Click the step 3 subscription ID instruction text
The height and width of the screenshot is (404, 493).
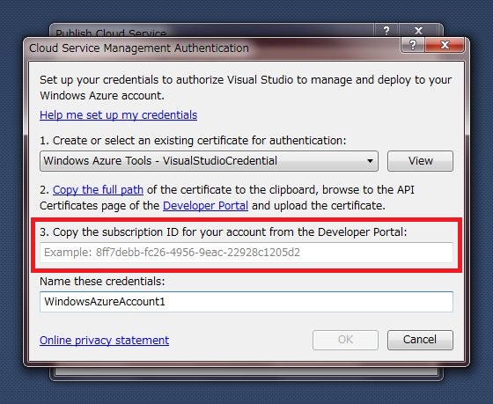click(224, 232)
